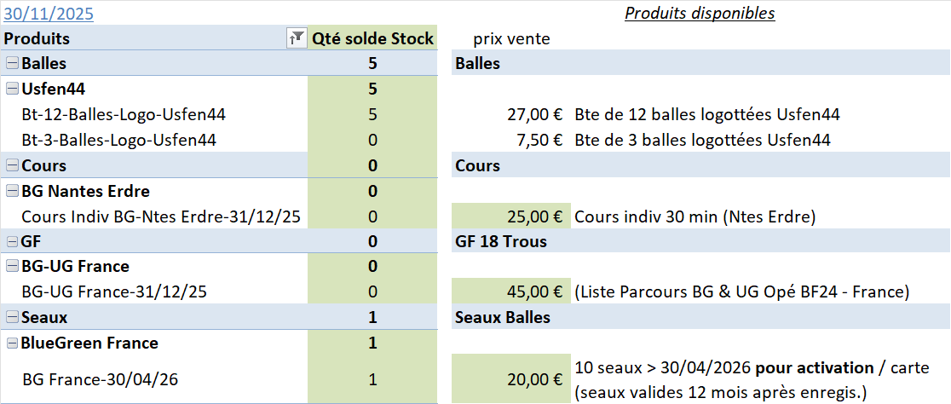The width and height of the screenshot is (951, 404).
Task: Collapse the Balles group
Action: tap(12, 63)
